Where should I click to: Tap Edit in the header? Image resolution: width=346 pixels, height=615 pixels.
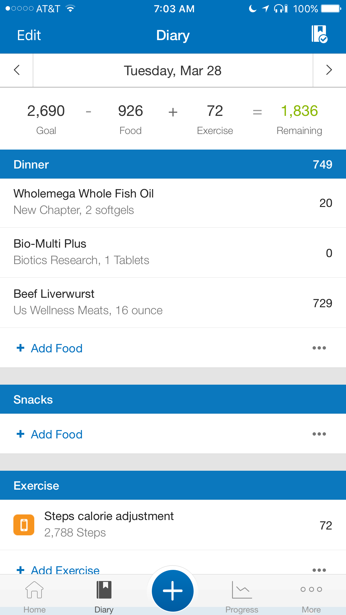point(29,35)
